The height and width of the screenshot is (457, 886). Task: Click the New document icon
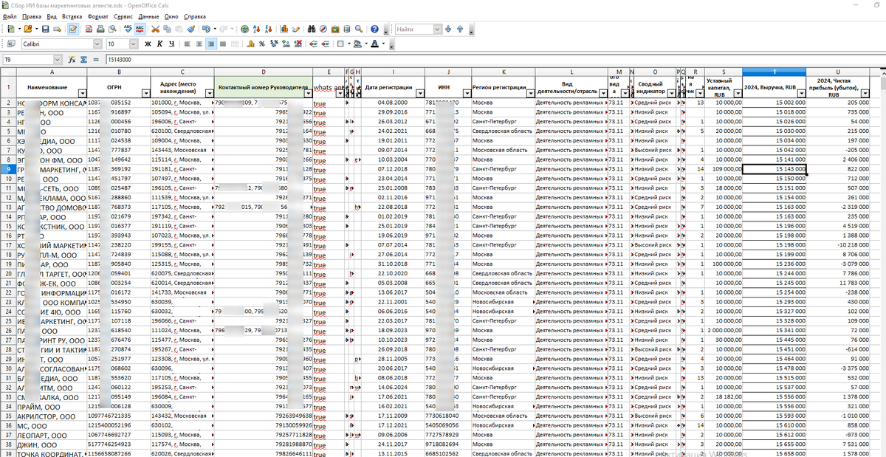click(x=10, y=29)
